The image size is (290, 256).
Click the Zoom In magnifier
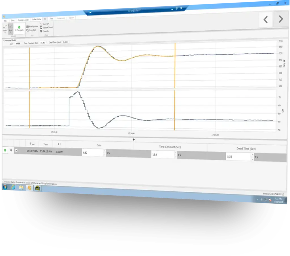pyautogui.click(x=41, y=31)
